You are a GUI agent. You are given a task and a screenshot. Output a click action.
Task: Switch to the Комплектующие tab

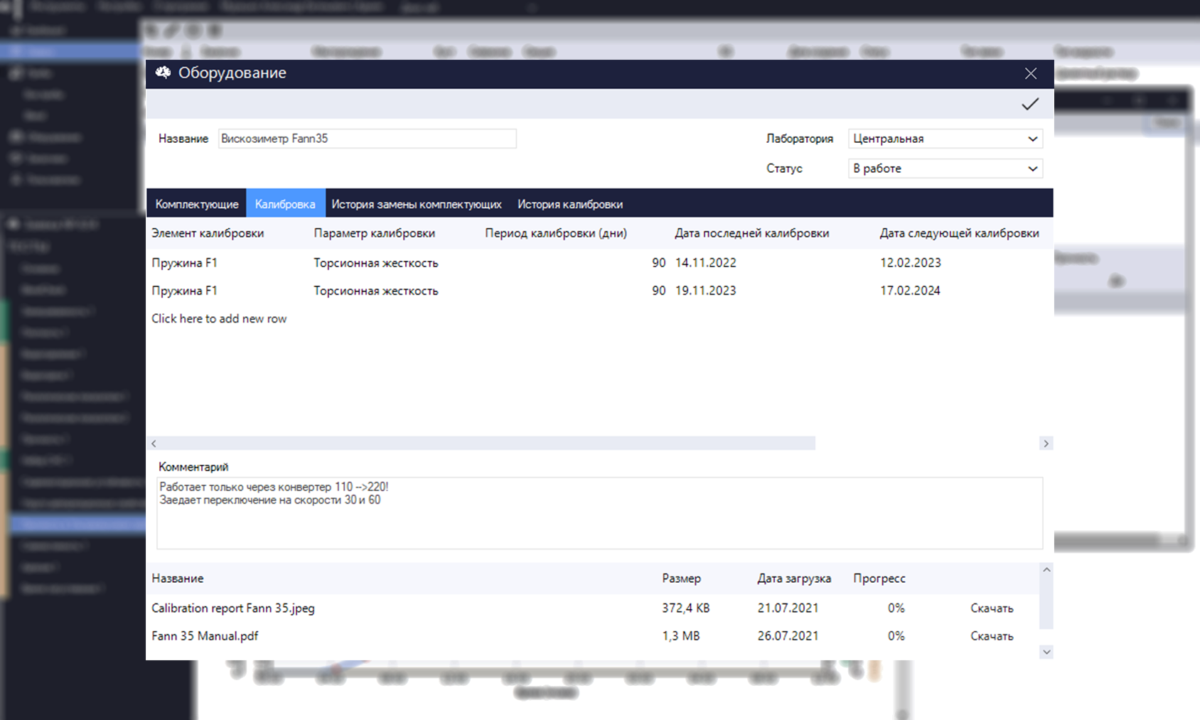(x=197, y=204)
